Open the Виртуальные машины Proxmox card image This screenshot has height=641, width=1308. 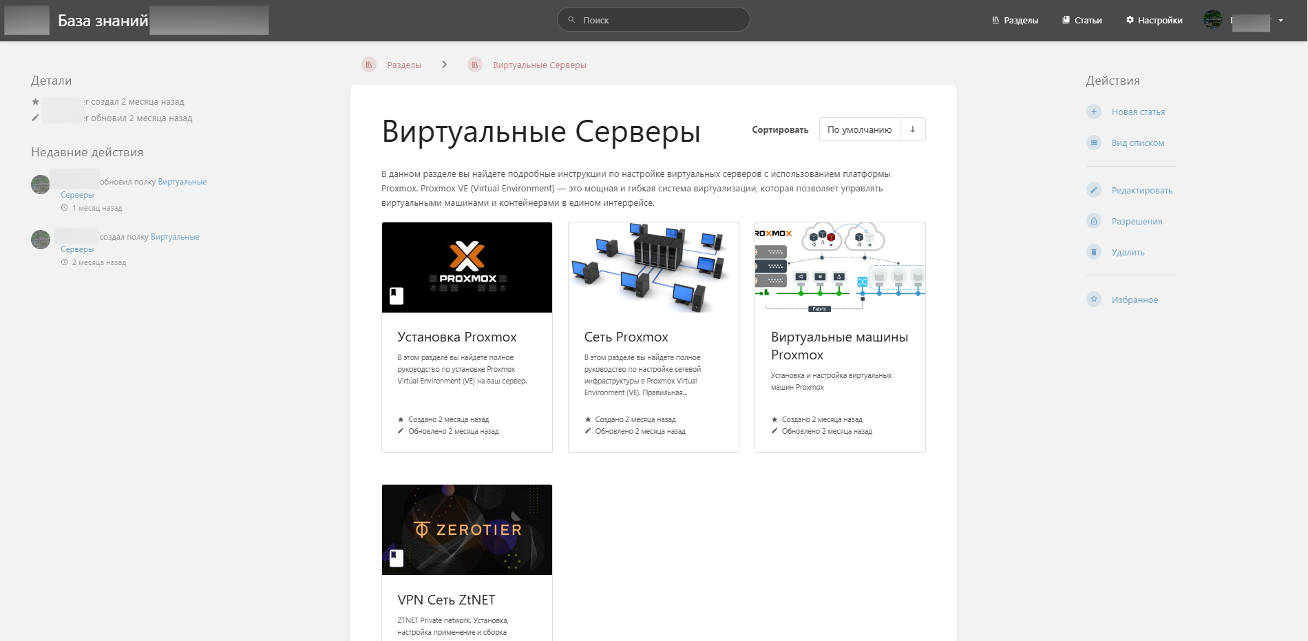click(x=840, y=267)
